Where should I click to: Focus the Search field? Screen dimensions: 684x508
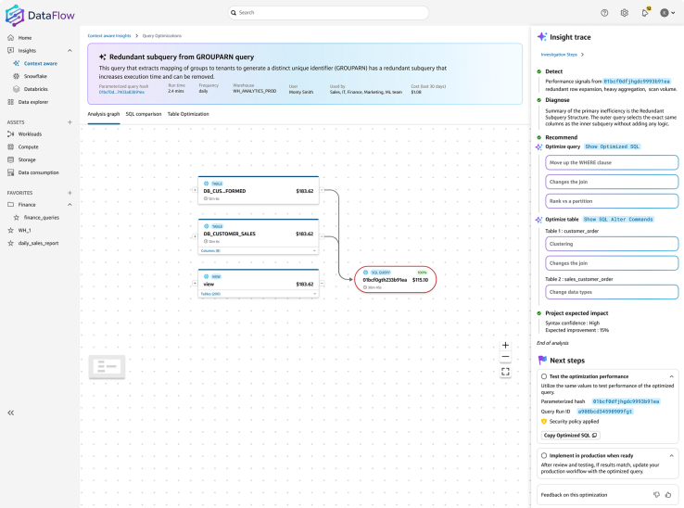point(328,13)
